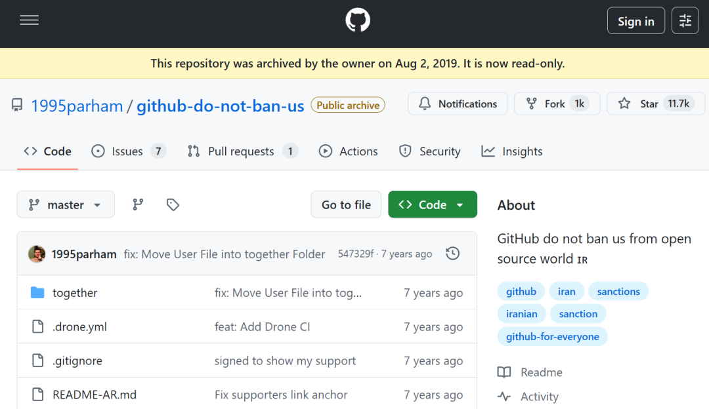Image resolution: width=709 pixels, height=409 pixels.
Task: Open commit history clock icon
Action: tap(452, 254)
